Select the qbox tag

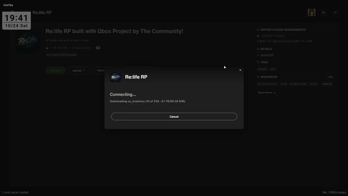pyautogui.click(x=273, y=69)
